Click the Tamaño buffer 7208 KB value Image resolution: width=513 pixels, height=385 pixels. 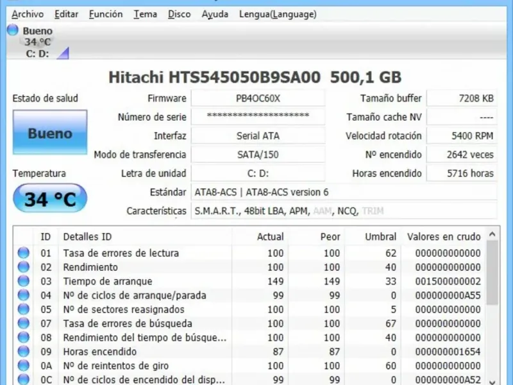pos(462,98)
